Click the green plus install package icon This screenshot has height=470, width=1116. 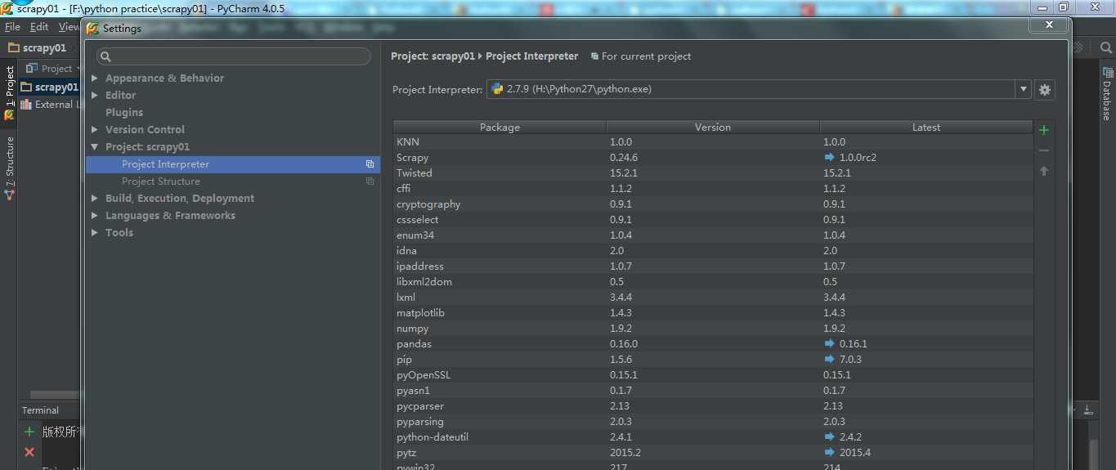coord(1043,130)
